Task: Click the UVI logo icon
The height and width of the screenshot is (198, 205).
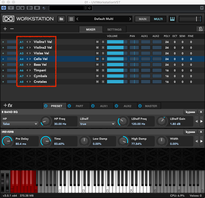Action: click(9, 19)
